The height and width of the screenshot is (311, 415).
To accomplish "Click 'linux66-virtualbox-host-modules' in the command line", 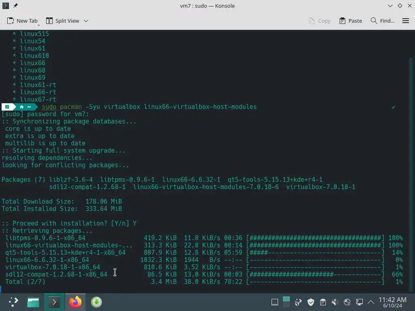I will [200, 107].
